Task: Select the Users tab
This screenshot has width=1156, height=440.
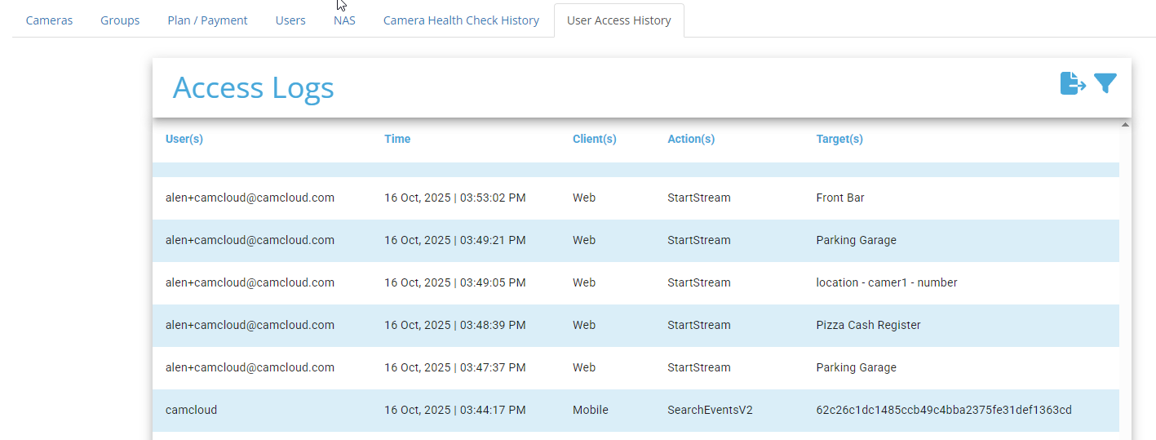Action: tap(290, 20)
